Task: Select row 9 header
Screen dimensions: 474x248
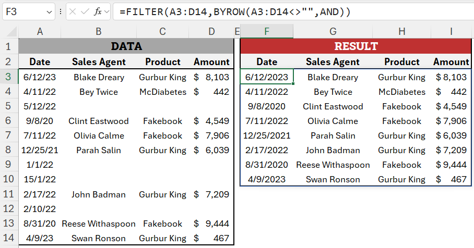Action: 8,165
